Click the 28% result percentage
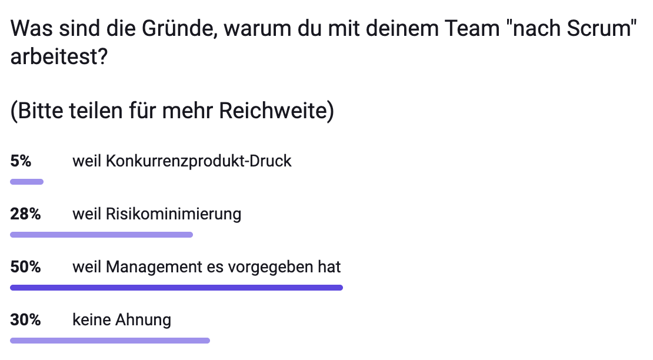653x360 pixels. [x=25, y=214]
